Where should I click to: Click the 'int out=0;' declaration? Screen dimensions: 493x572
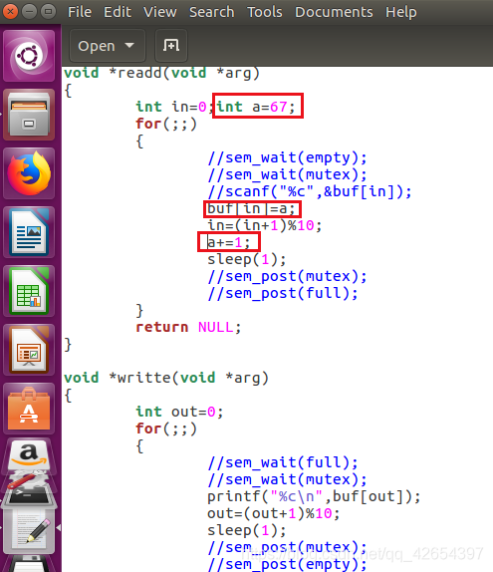point(179,412)
